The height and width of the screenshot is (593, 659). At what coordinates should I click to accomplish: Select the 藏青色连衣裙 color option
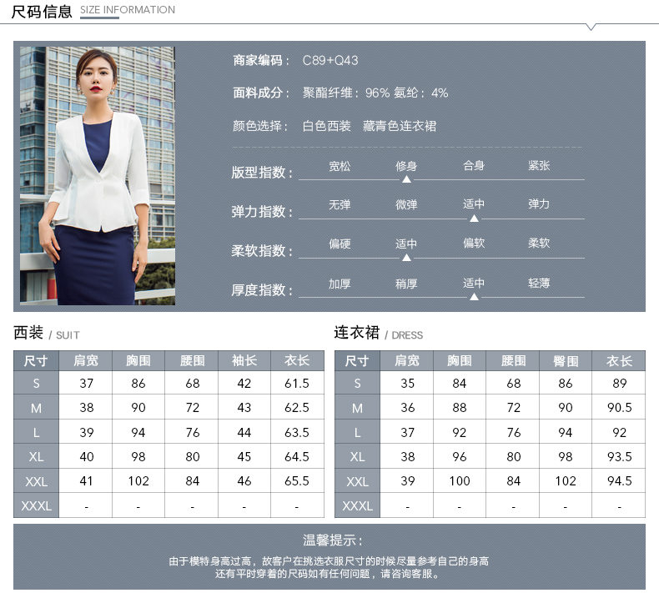click(x=400, y=127)
